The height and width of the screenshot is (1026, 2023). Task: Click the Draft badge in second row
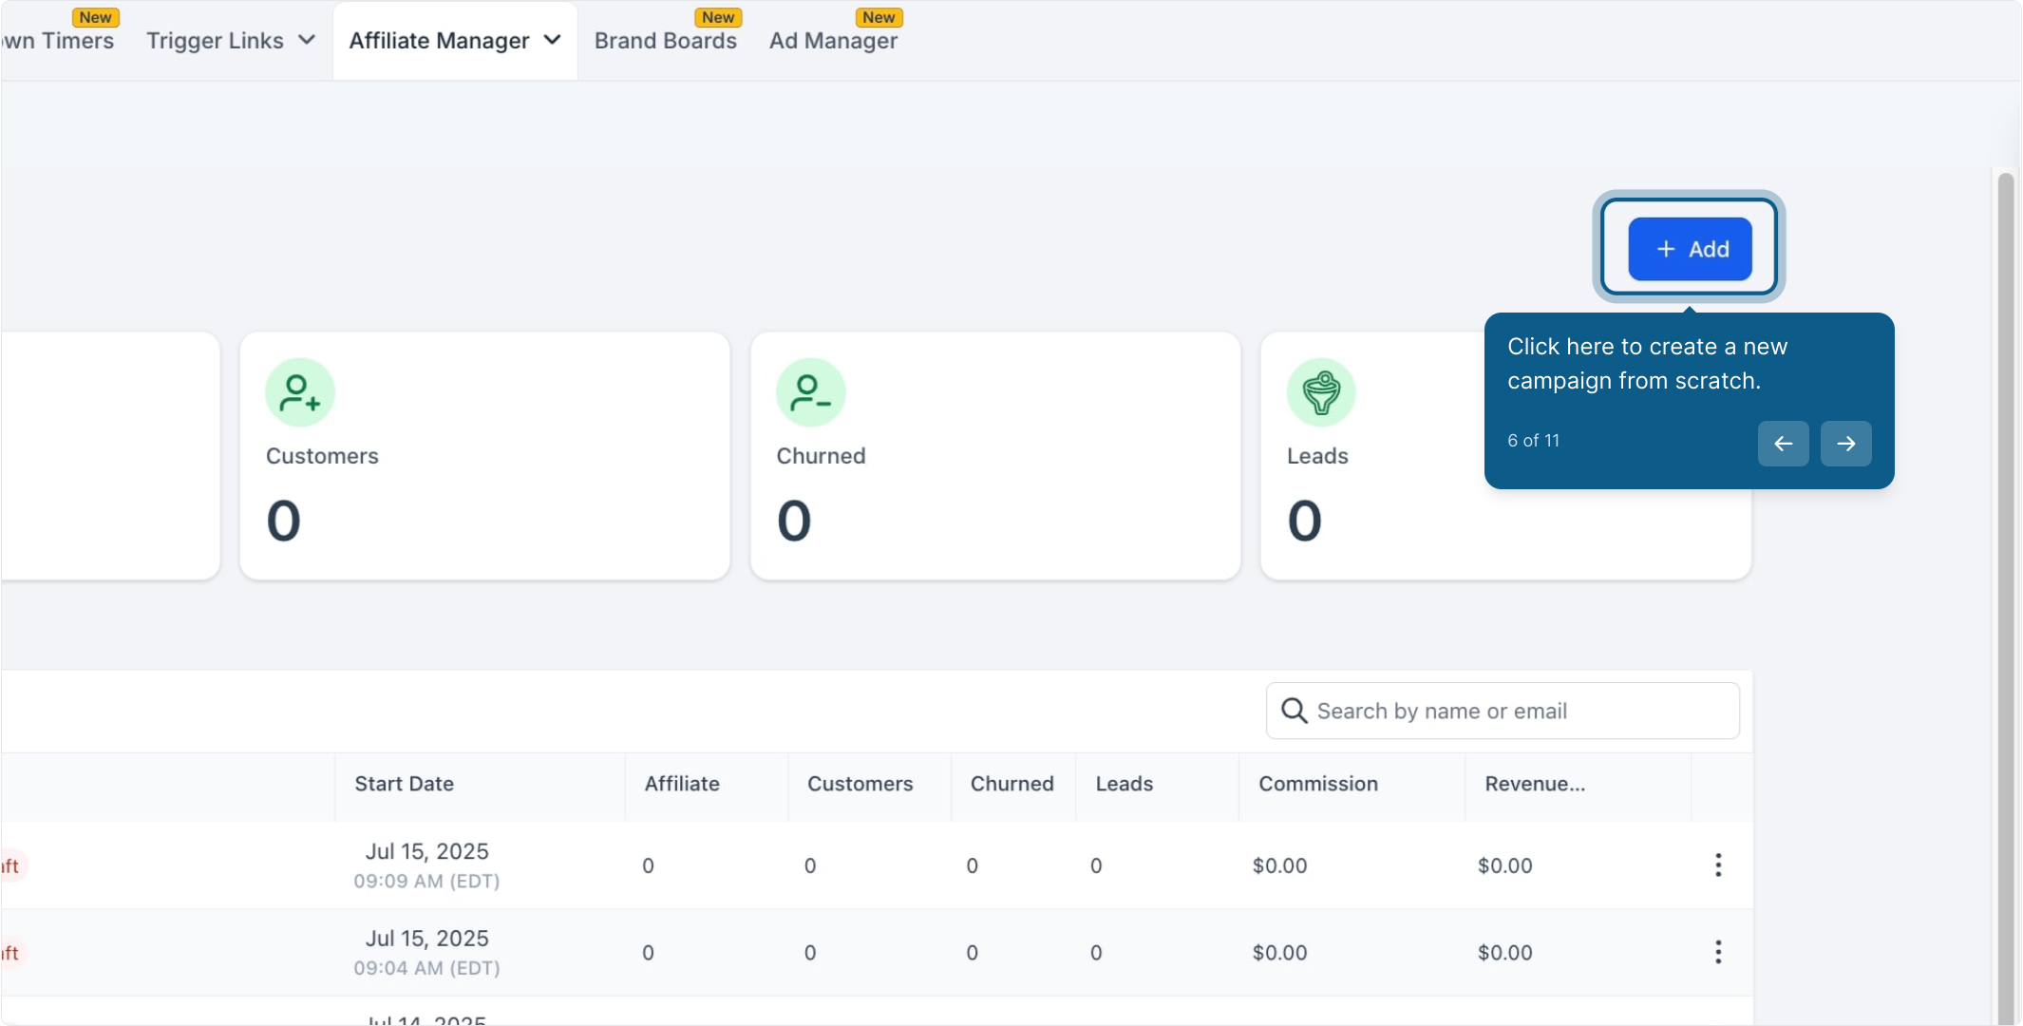pyautogui.click(x=12, y=952)
